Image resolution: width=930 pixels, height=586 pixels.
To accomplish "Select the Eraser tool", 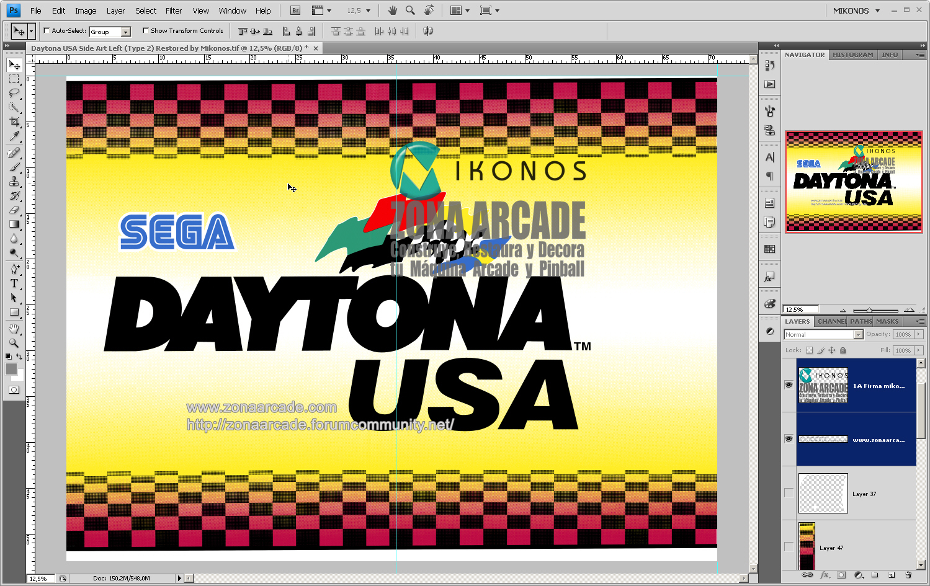I will click(14, 210).
